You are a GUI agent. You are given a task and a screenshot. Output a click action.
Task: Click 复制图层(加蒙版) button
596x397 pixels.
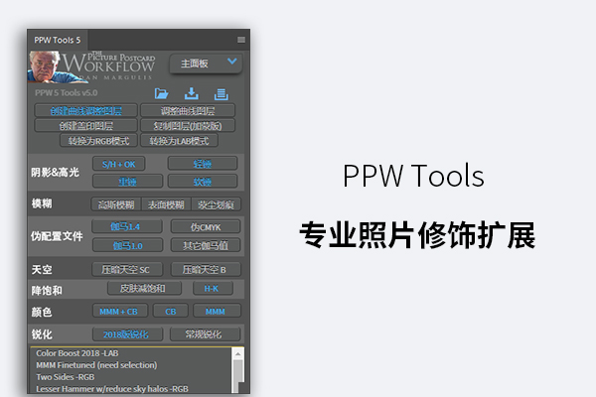tap(188, 125)
